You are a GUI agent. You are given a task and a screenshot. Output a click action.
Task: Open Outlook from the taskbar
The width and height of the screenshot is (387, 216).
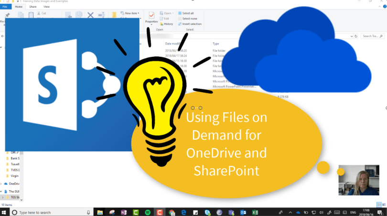point(243,212)
